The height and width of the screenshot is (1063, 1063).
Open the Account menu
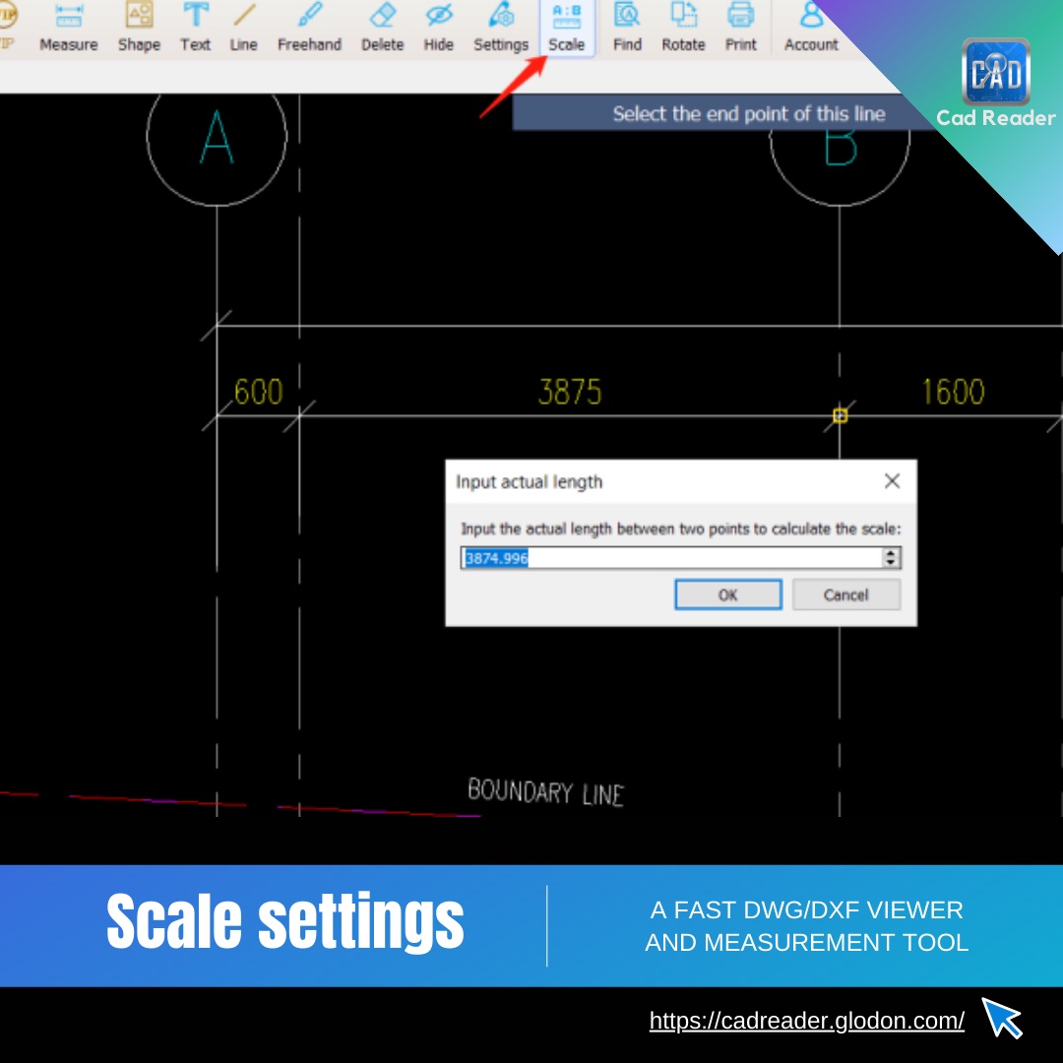[x=811, y=28]
